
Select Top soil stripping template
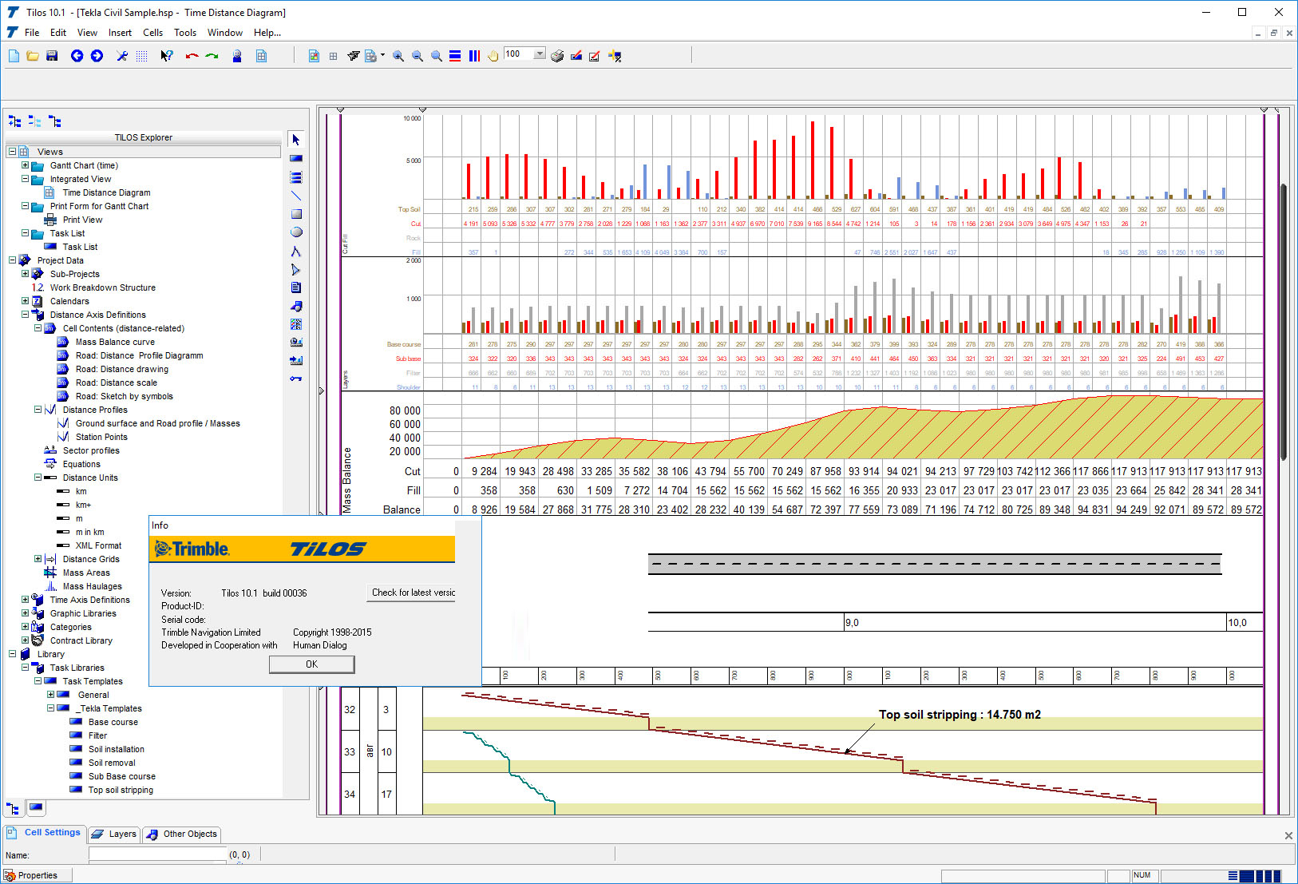(x=121, y=790)
